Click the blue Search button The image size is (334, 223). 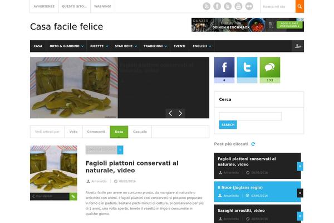(228, 125)
